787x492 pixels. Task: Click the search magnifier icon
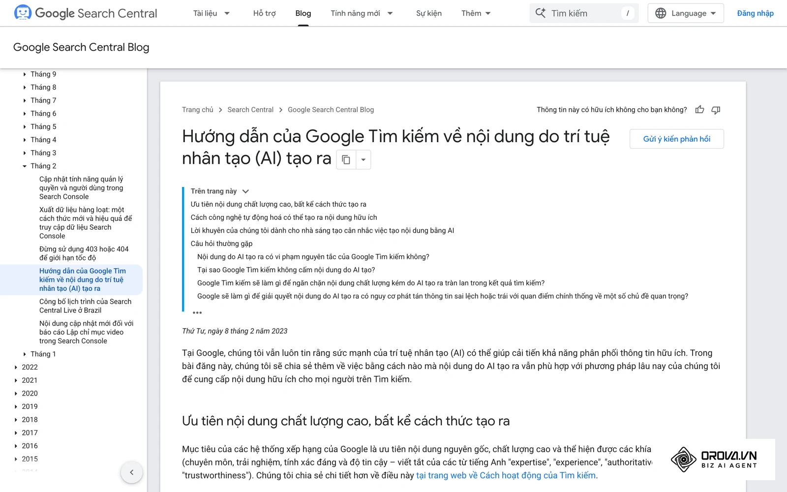click(x=540, y=13)
